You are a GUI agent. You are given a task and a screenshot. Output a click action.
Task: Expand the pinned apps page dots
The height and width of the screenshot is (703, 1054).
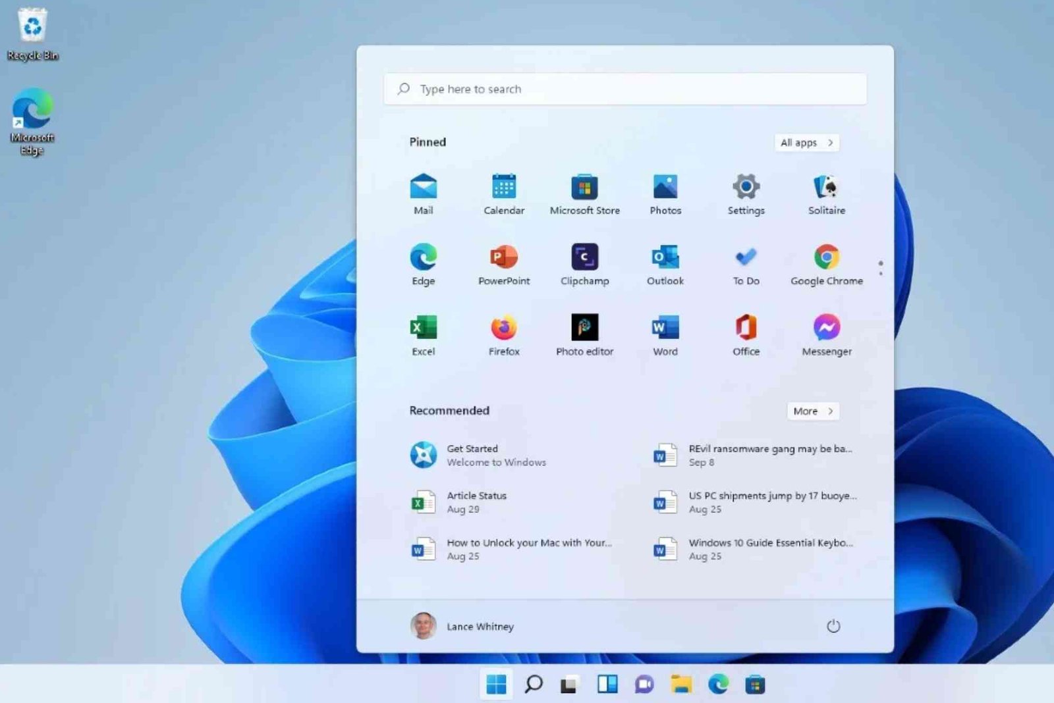[881, 265]
